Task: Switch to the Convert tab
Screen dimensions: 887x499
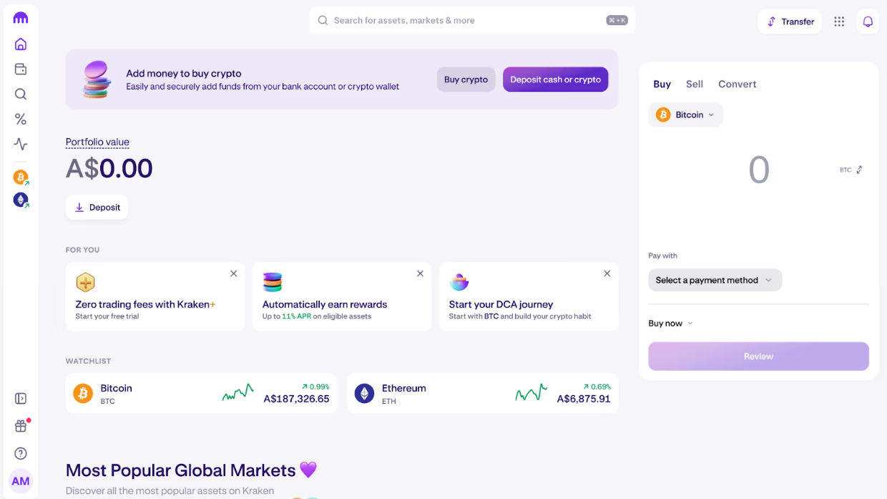Action: [x=737, y=84]
